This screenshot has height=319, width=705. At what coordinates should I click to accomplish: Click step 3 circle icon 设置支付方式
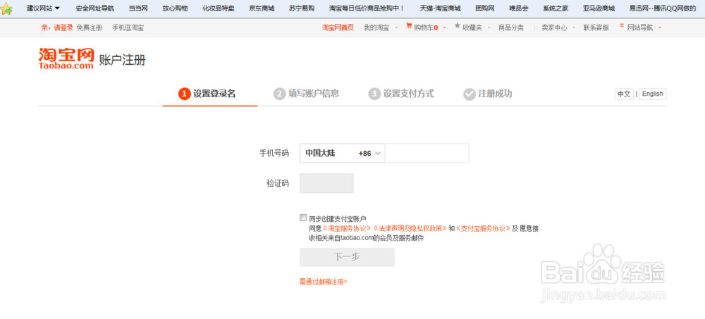click(374, 94)
